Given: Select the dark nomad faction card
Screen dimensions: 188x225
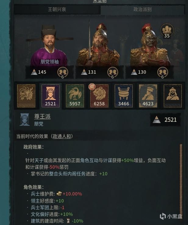Looking at the screenshot, I should pyautogui.click(x=173, y=96).
